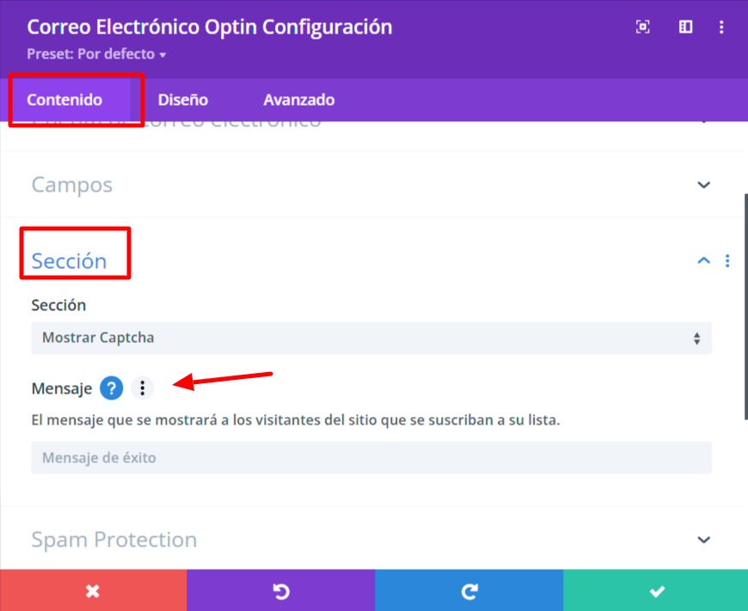Switch to the Diseño tab
The image size is (748, 611).
click(x=183, y=100)
